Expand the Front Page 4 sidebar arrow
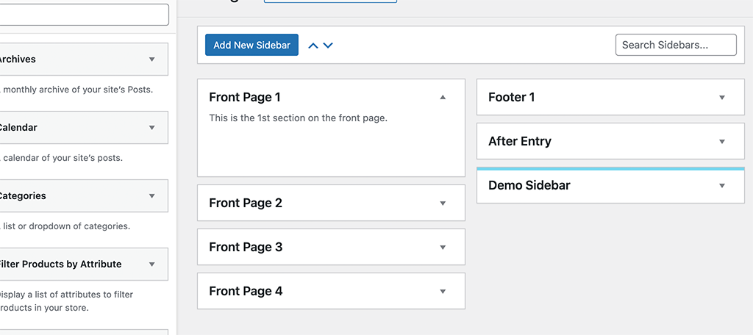 443,292
